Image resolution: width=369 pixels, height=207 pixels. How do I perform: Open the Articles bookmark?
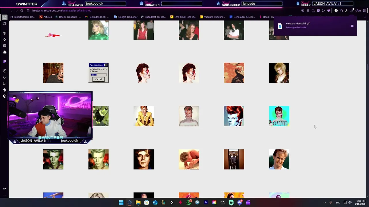(46, 17)
